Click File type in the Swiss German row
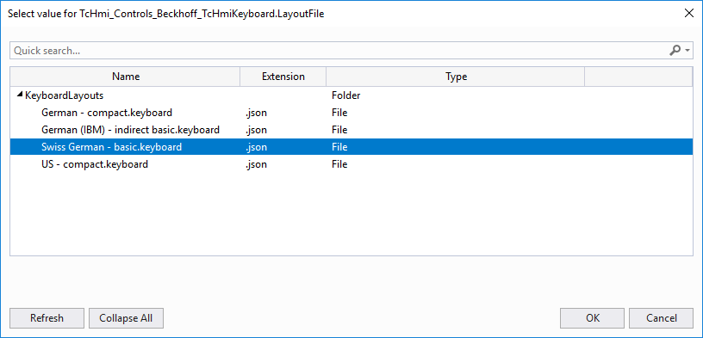Image resolution: width=703 pixels, height=338 pixels. pyautogui.click(x=339, y=147)
